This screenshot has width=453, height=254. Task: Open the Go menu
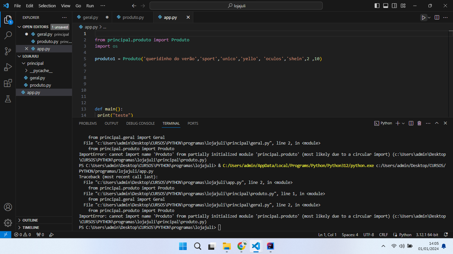point(78,6)
